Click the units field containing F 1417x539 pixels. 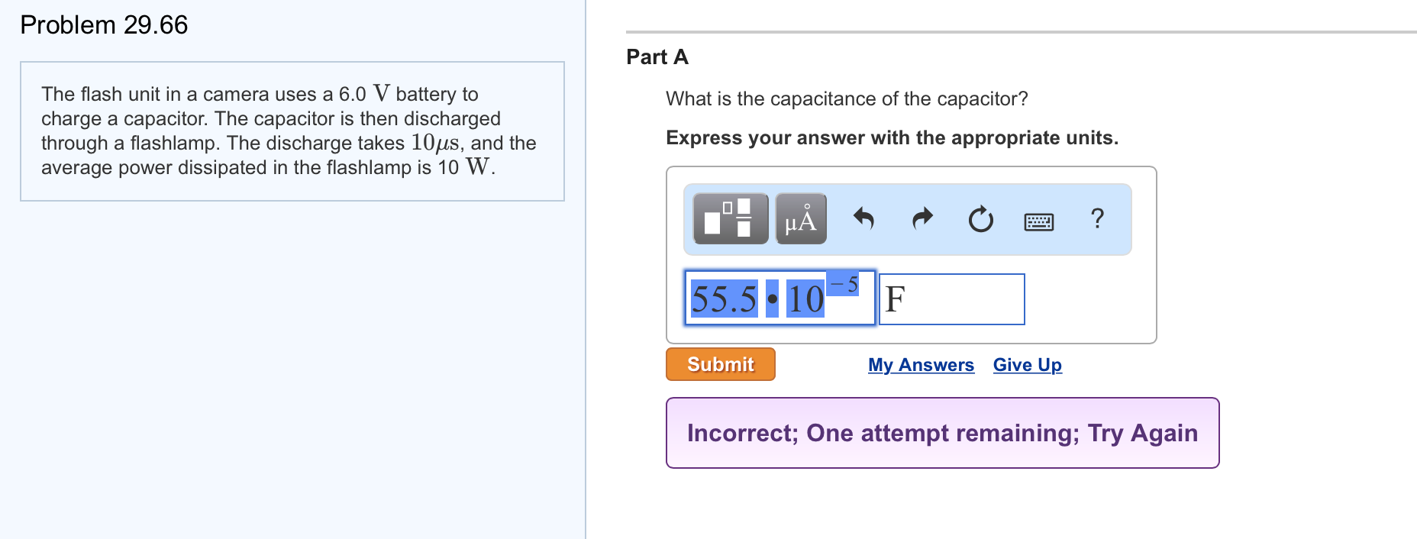click(x=951, y=299)
